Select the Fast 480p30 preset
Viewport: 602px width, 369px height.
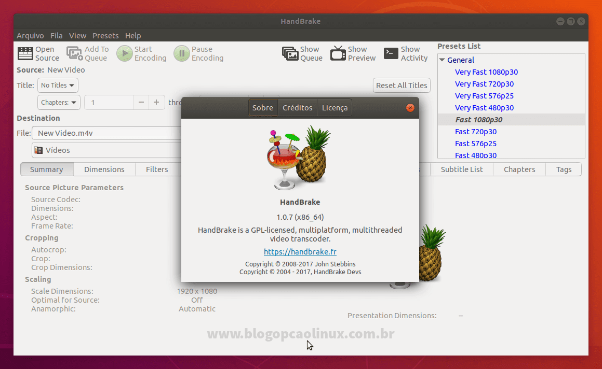476,155
